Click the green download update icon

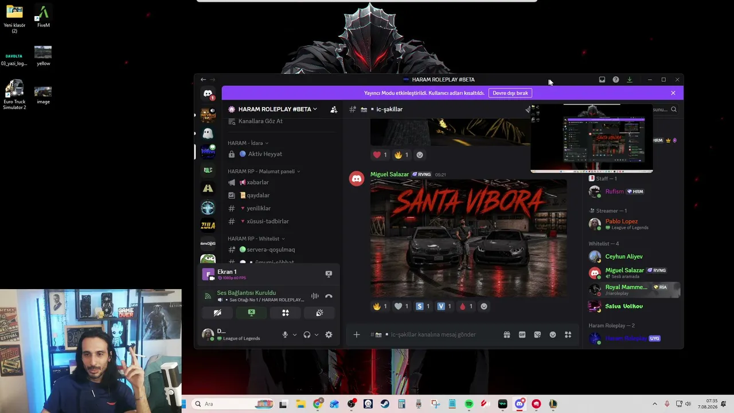pyautogui.click(x=630, y=80)
